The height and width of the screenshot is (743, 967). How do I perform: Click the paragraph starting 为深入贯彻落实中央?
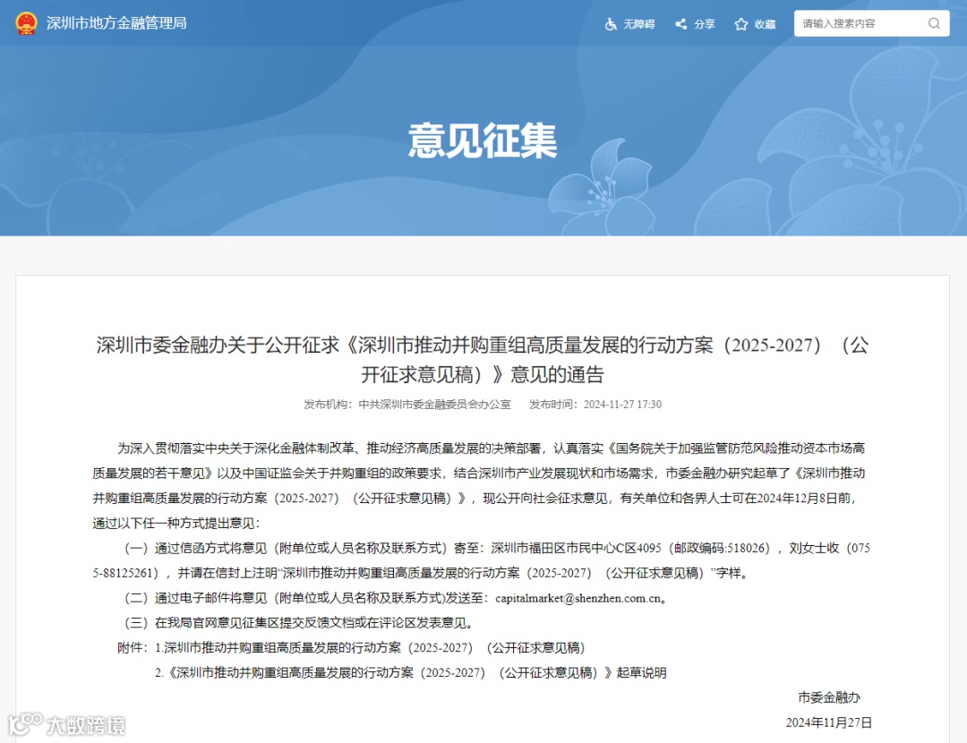(478, 486)
